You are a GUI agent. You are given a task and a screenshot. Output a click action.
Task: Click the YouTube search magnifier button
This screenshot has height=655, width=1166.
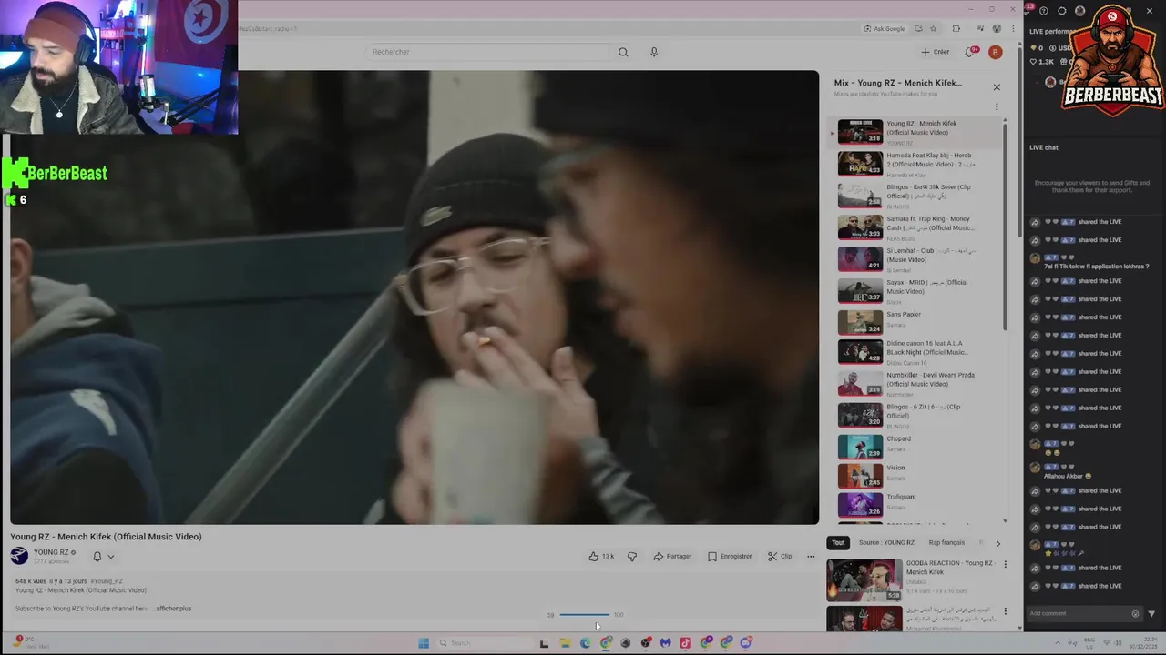[x=623, y=52]
